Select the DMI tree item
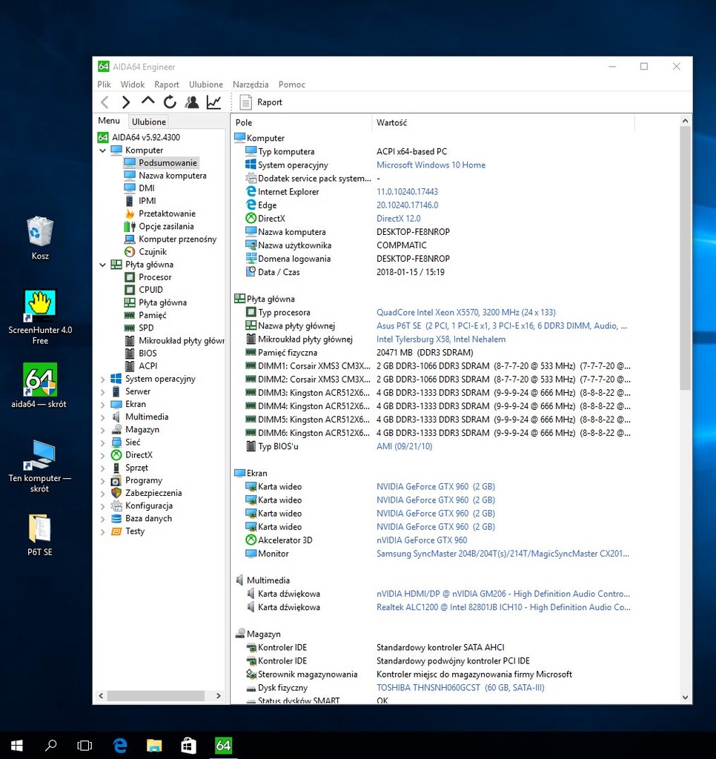The width and height of the screenshot is (716, 759). (147, 188)
